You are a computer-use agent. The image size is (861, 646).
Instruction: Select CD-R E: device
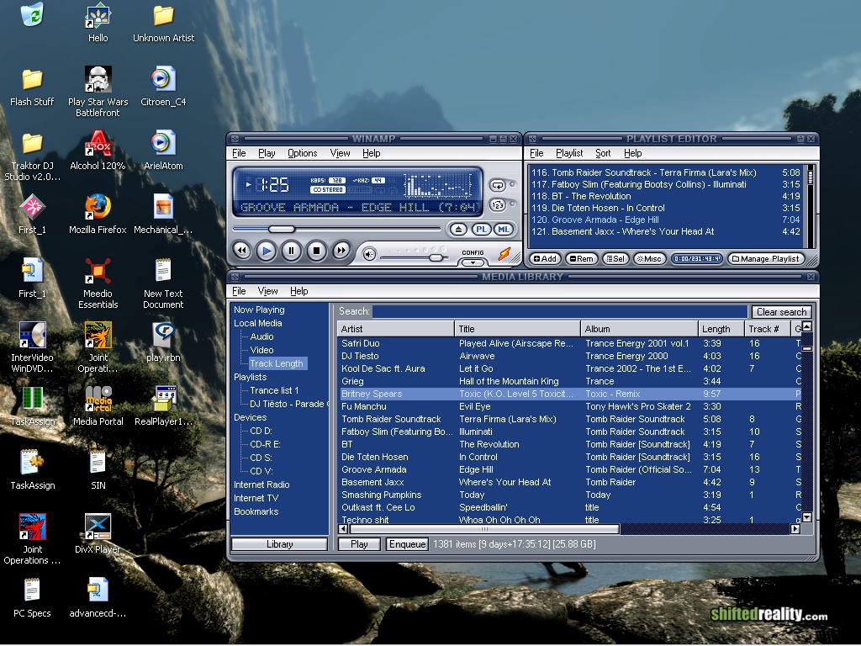(x=265, y=444)
